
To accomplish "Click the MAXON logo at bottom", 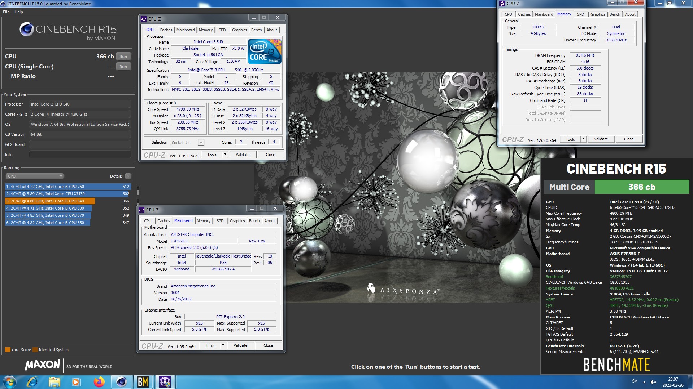I will click(x=42, y=365).
